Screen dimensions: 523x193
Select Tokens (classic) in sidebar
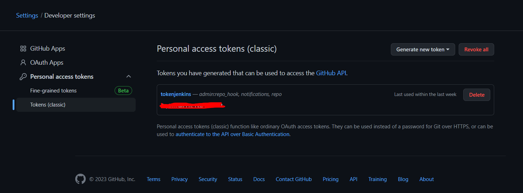[48, 105]
